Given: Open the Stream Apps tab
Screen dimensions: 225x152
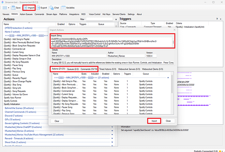Looking at the screenshot, I should coord(52,14).
